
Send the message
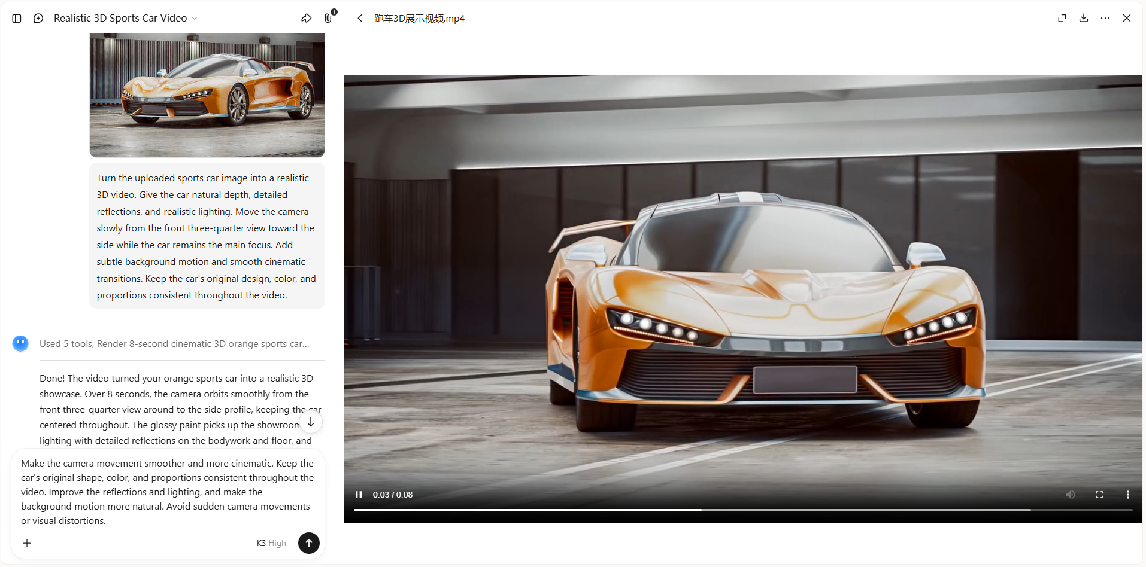tap(309, 542)
